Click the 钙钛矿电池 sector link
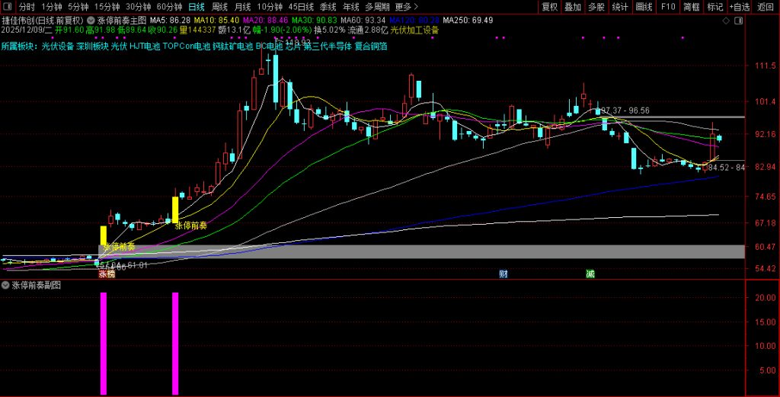 (232, 46)
